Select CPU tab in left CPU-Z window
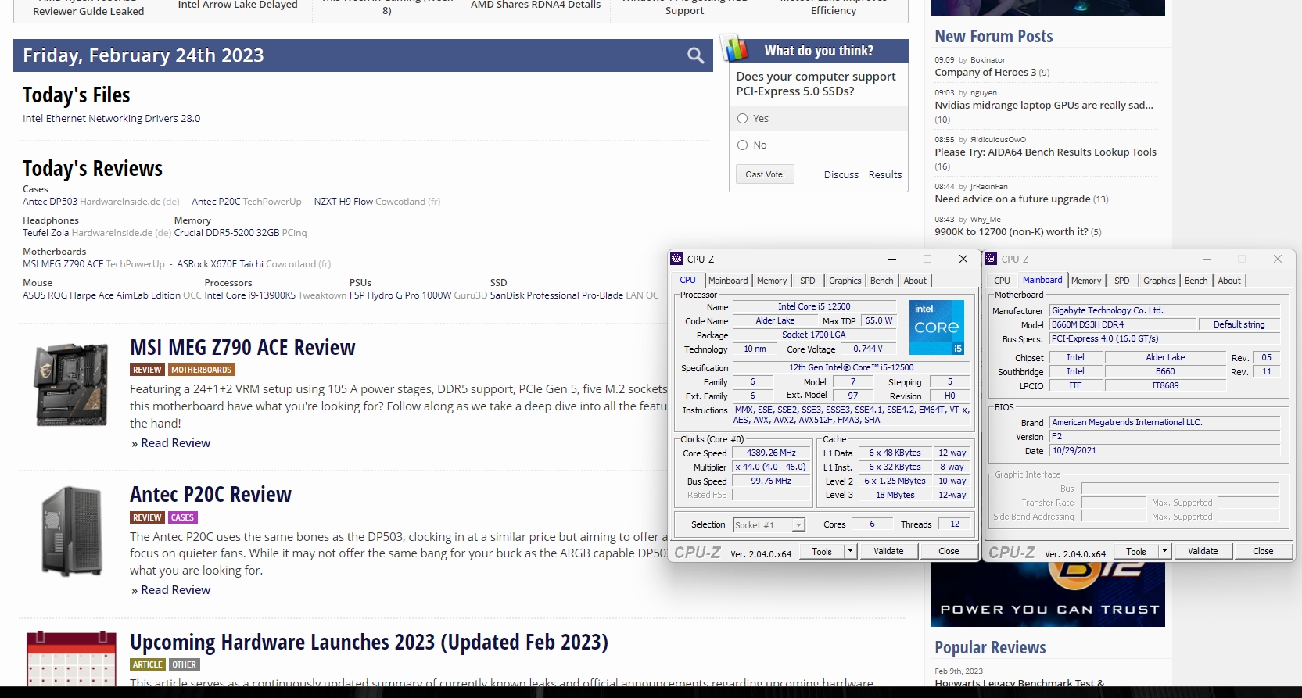Viewport: 1302px width, 698px height. (688, 280)
